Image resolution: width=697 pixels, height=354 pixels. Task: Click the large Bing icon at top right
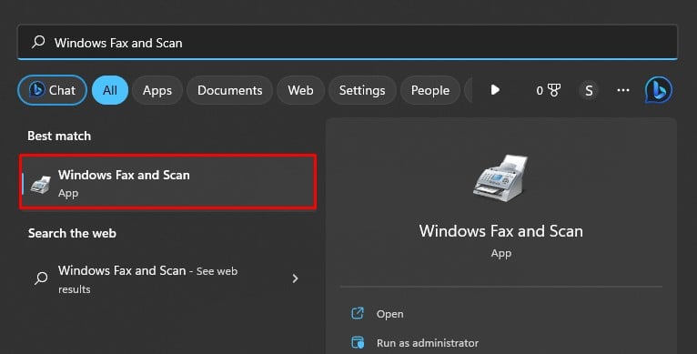pyautogui.click(x=658, y=90)
